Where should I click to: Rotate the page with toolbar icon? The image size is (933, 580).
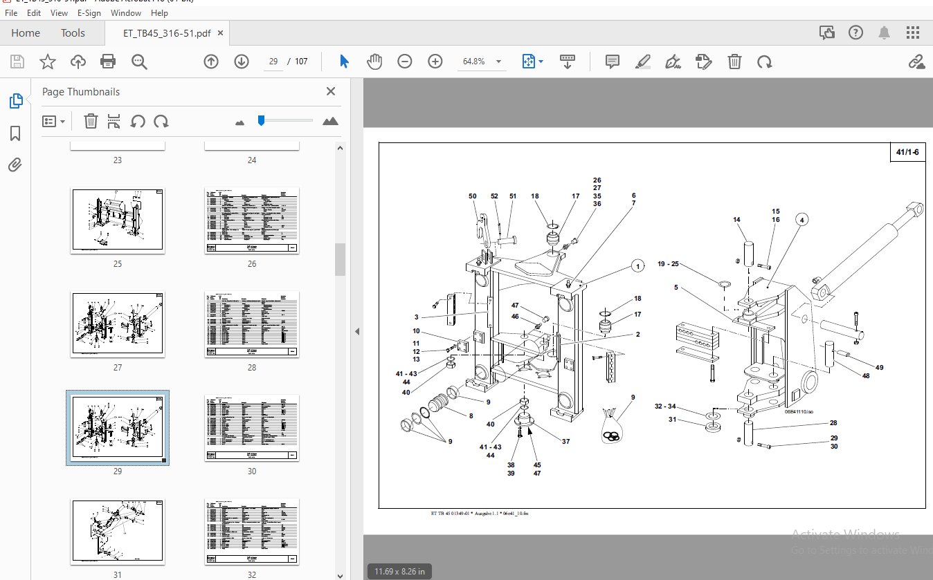click(x=764, y=62)
